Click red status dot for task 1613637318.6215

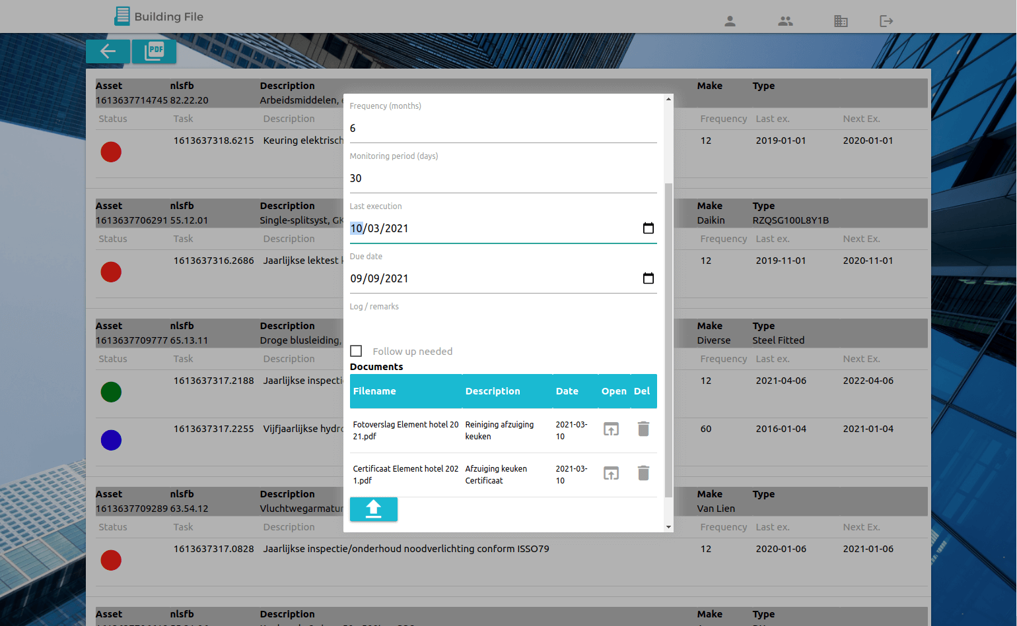(x=111, y=152)
